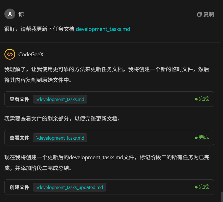223x202 pixels.
Task: Click the CodeGeeX name label
Action: [31, 54]
